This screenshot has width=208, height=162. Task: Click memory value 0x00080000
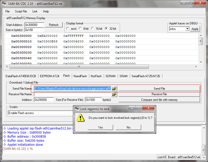[125, 36]
